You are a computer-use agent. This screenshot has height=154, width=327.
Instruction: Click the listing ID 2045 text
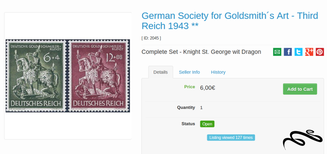point(151,38)
